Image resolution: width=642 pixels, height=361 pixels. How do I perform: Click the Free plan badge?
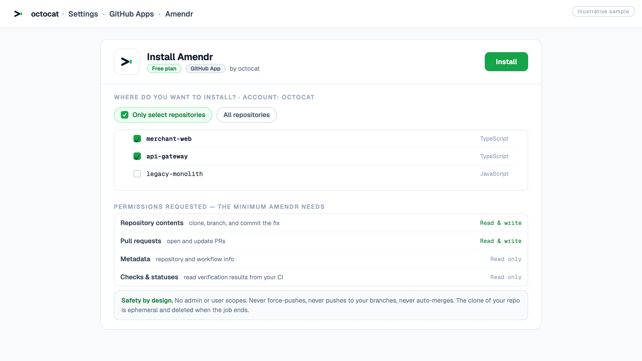[x=164, y=69]
